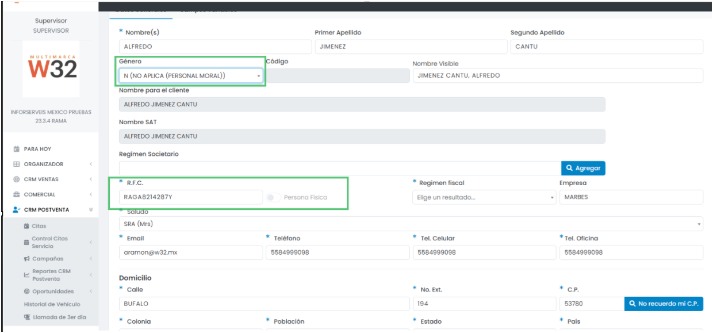
Task: Open Historial de Vehículo menu item
Action: [52, 304]
